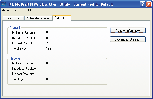Click the Transmit group heading
Screen dimensions: 153x99
15,28
